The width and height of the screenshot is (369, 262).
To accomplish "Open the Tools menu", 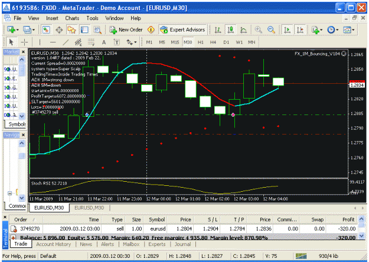I will [92, 18].
